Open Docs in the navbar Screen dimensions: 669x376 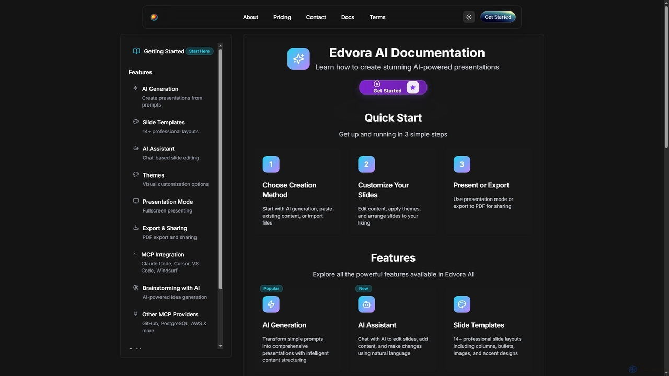(x=348, y=17)
